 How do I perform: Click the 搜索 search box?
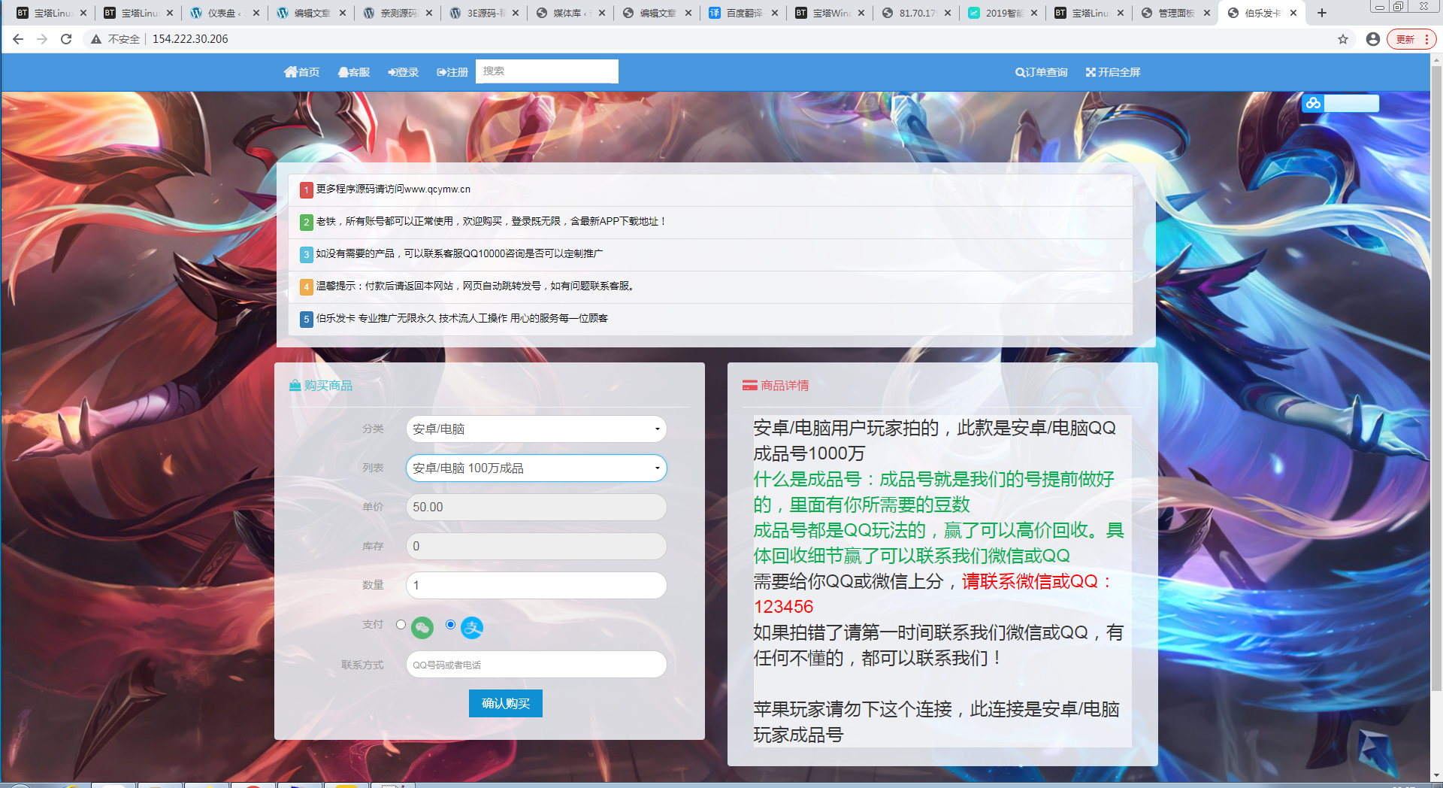[x=547, y=71]
